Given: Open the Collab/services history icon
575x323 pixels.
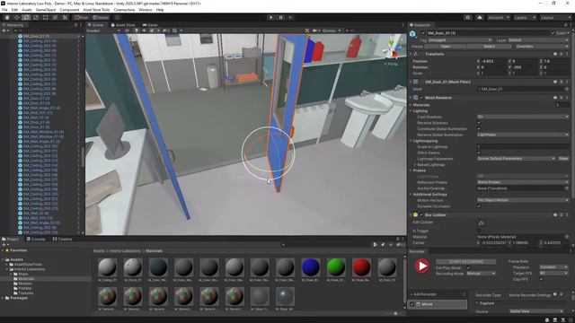Looking at the screenshot, I should (467, 17).
